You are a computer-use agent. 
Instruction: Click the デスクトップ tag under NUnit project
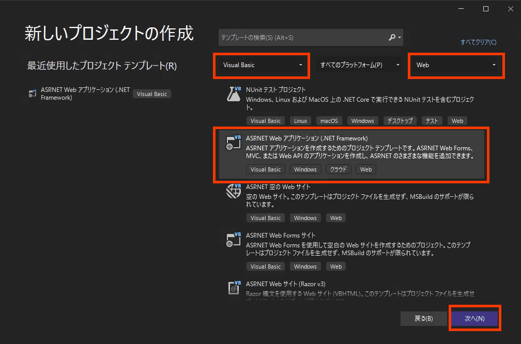[400, 121]
